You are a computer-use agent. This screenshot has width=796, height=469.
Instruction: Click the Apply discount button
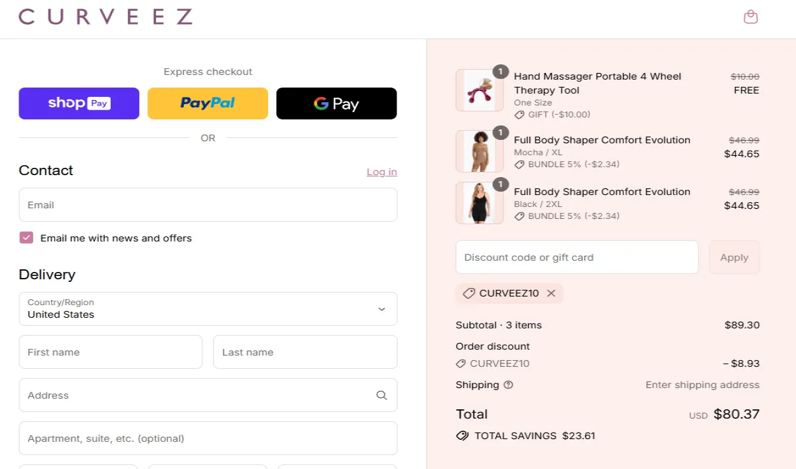(x=734, y=257)
